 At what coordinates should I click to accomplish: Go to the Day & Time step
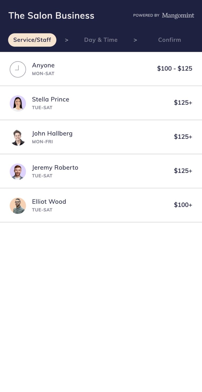point(101,40)
